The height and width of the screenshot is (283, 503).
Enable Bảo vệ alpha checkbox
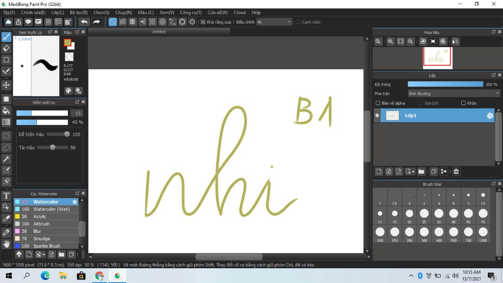378,103
